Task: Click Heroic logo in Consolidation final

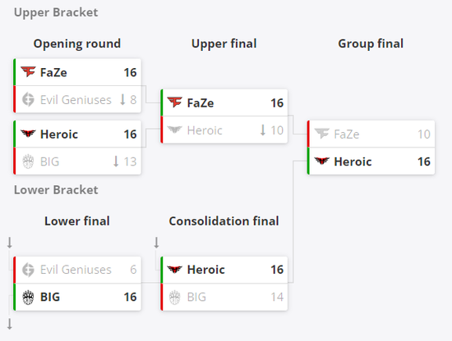Action: coord(175,270)
